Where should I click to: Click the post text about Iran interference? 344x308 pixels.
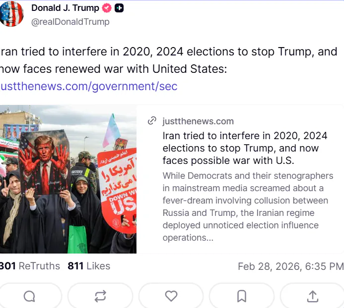tap(168, 60)
